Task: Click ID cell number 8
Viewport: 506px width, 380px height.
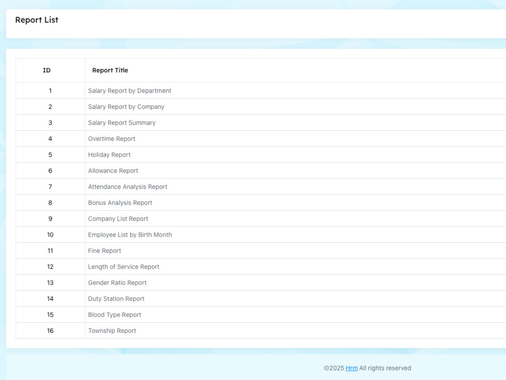Action: [x=50, y=203]
